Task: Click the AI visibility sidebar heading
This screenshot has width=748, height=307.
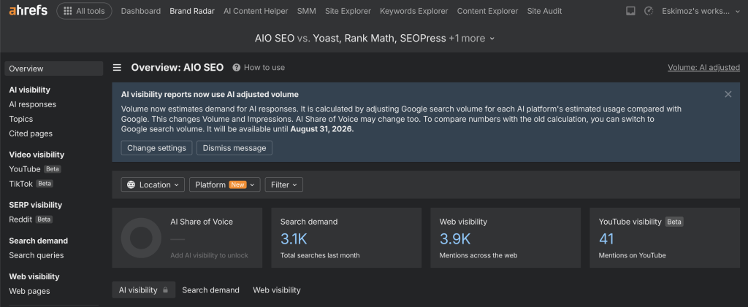Action: point(29,90)
